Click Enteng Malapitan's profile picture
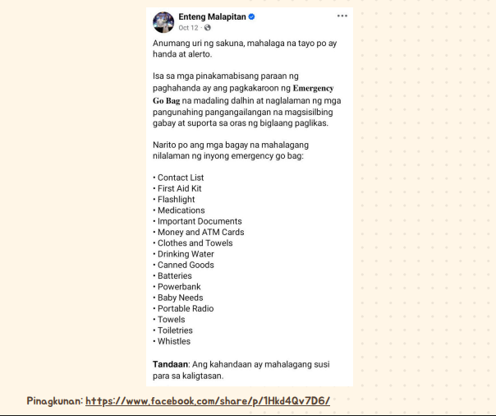The width and height of the screenshot is (496, 416). [x=163, y=21]
